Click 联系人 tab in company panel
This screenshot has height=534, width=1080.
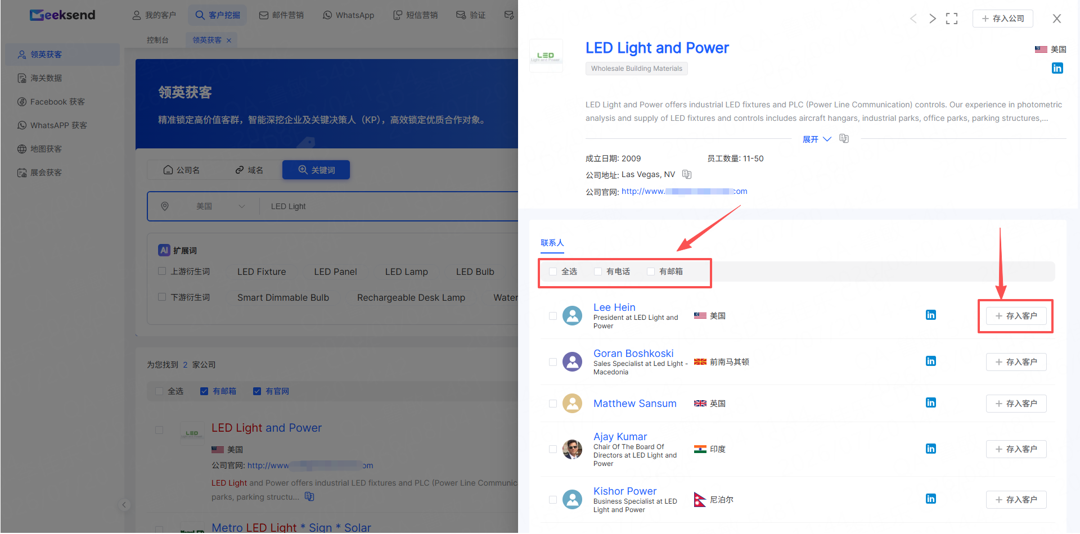point(552,243)
